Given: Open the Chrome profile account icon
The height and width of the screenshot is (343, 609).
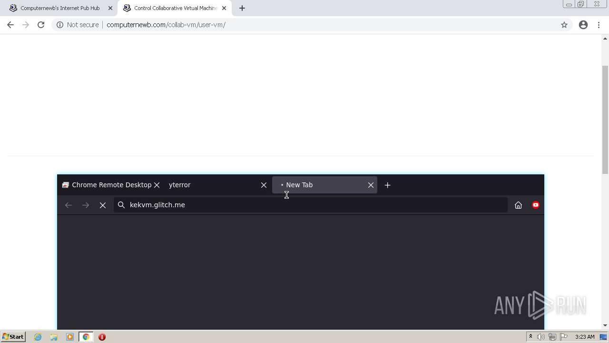Looking at the screenshot, I should [x=583, y=25].
